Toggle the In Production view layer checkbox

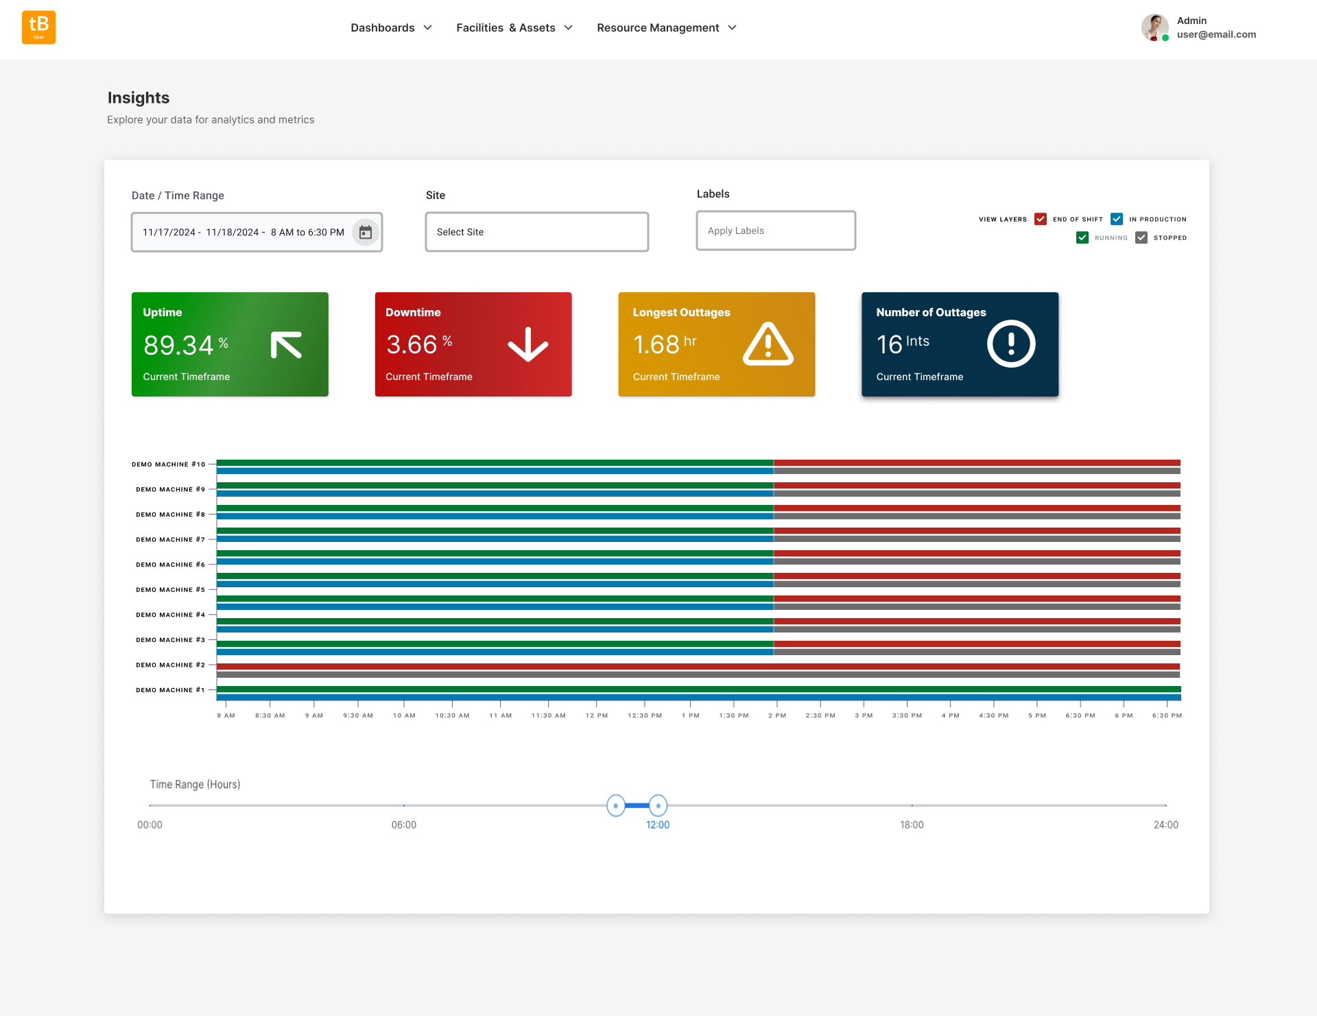click(1117, 220)
